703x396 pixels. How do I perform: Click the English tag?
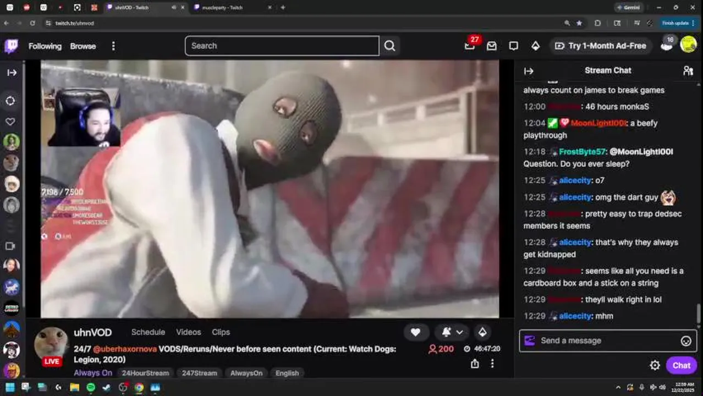point(287,373)
